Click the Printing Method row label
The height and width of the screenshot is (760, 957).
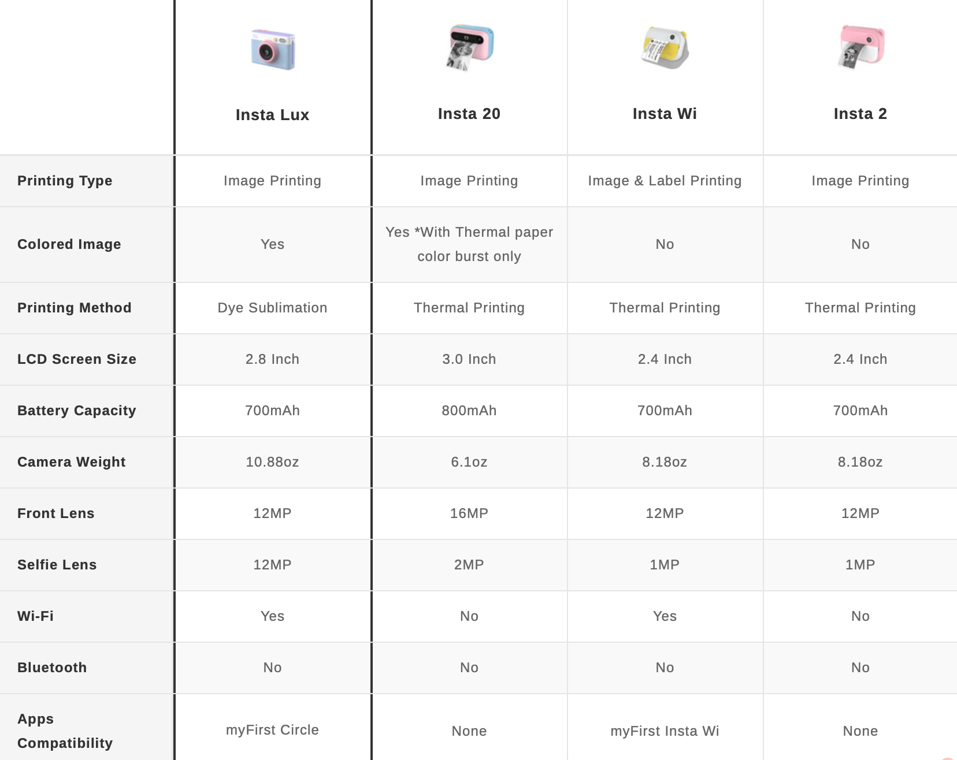coord(75,308)
